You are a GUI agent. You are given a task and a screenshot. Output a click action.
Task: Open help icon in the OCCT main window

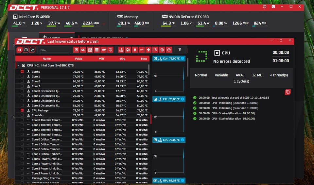click(x=265, y=7)
